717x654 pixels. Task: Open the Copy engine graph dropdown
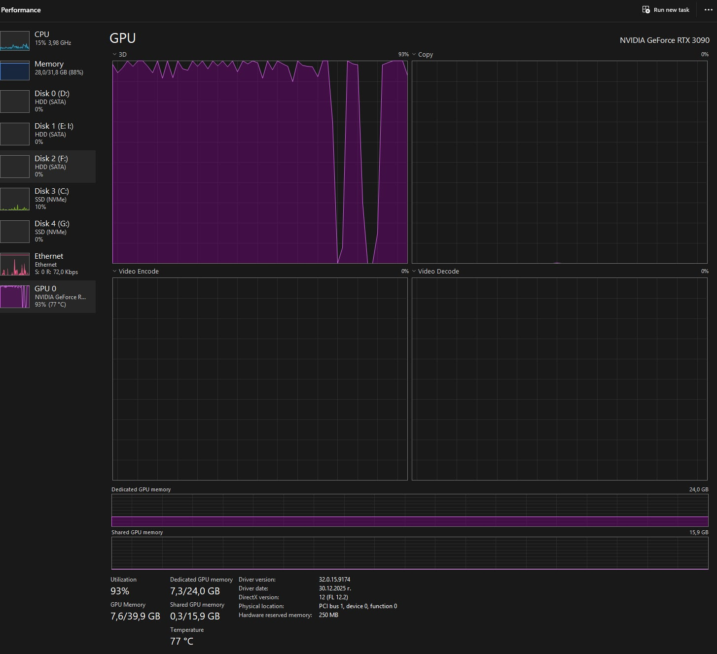[x=414, y=55]
